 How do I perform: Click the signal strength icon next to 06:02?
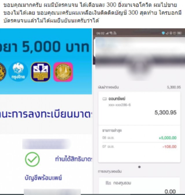[x=107, y=33]
